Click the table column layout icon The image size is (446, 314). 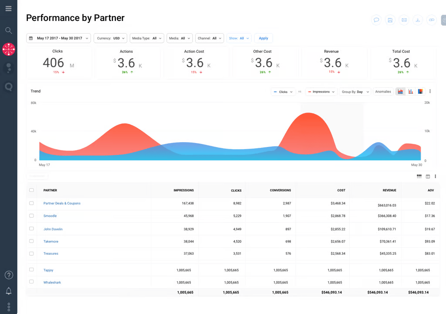pos(428,176)
